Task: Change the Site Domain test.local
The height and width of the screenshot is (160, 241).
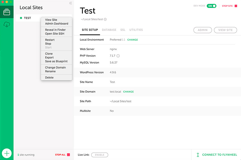Action: coord(128,92)
